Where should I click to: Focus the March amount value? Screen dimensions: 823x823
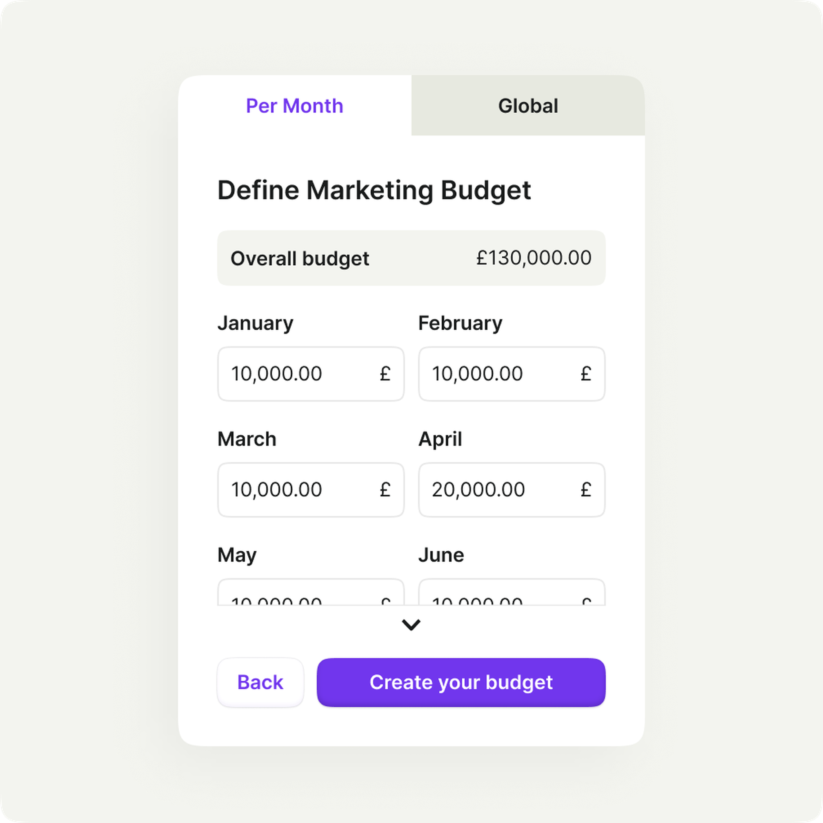point(276,489)
